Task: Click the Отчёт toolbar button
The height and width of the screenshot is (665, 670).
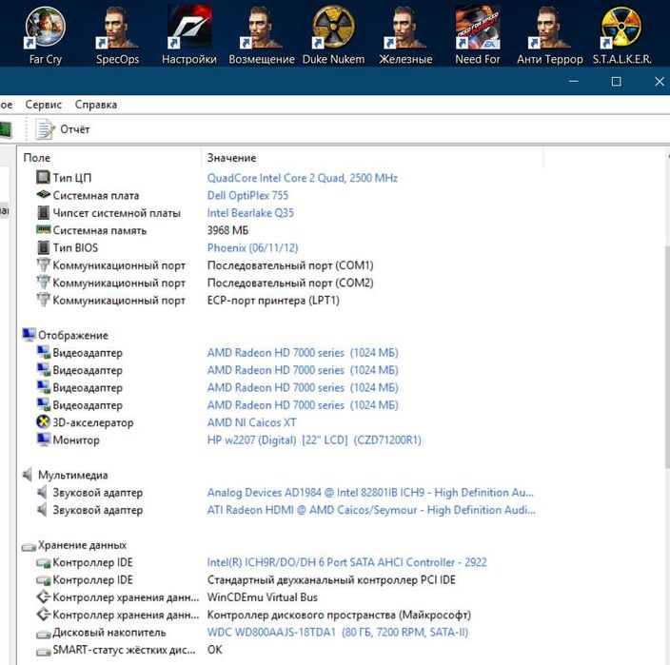Action: click(x=63, y=129)
